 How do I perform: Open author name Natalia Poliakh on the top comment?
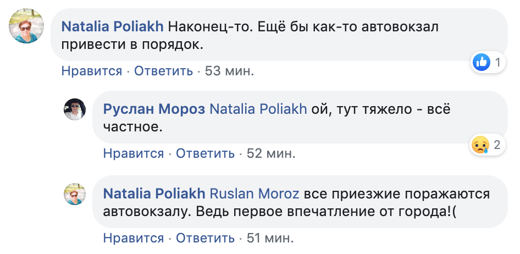(x=112, y=26)
